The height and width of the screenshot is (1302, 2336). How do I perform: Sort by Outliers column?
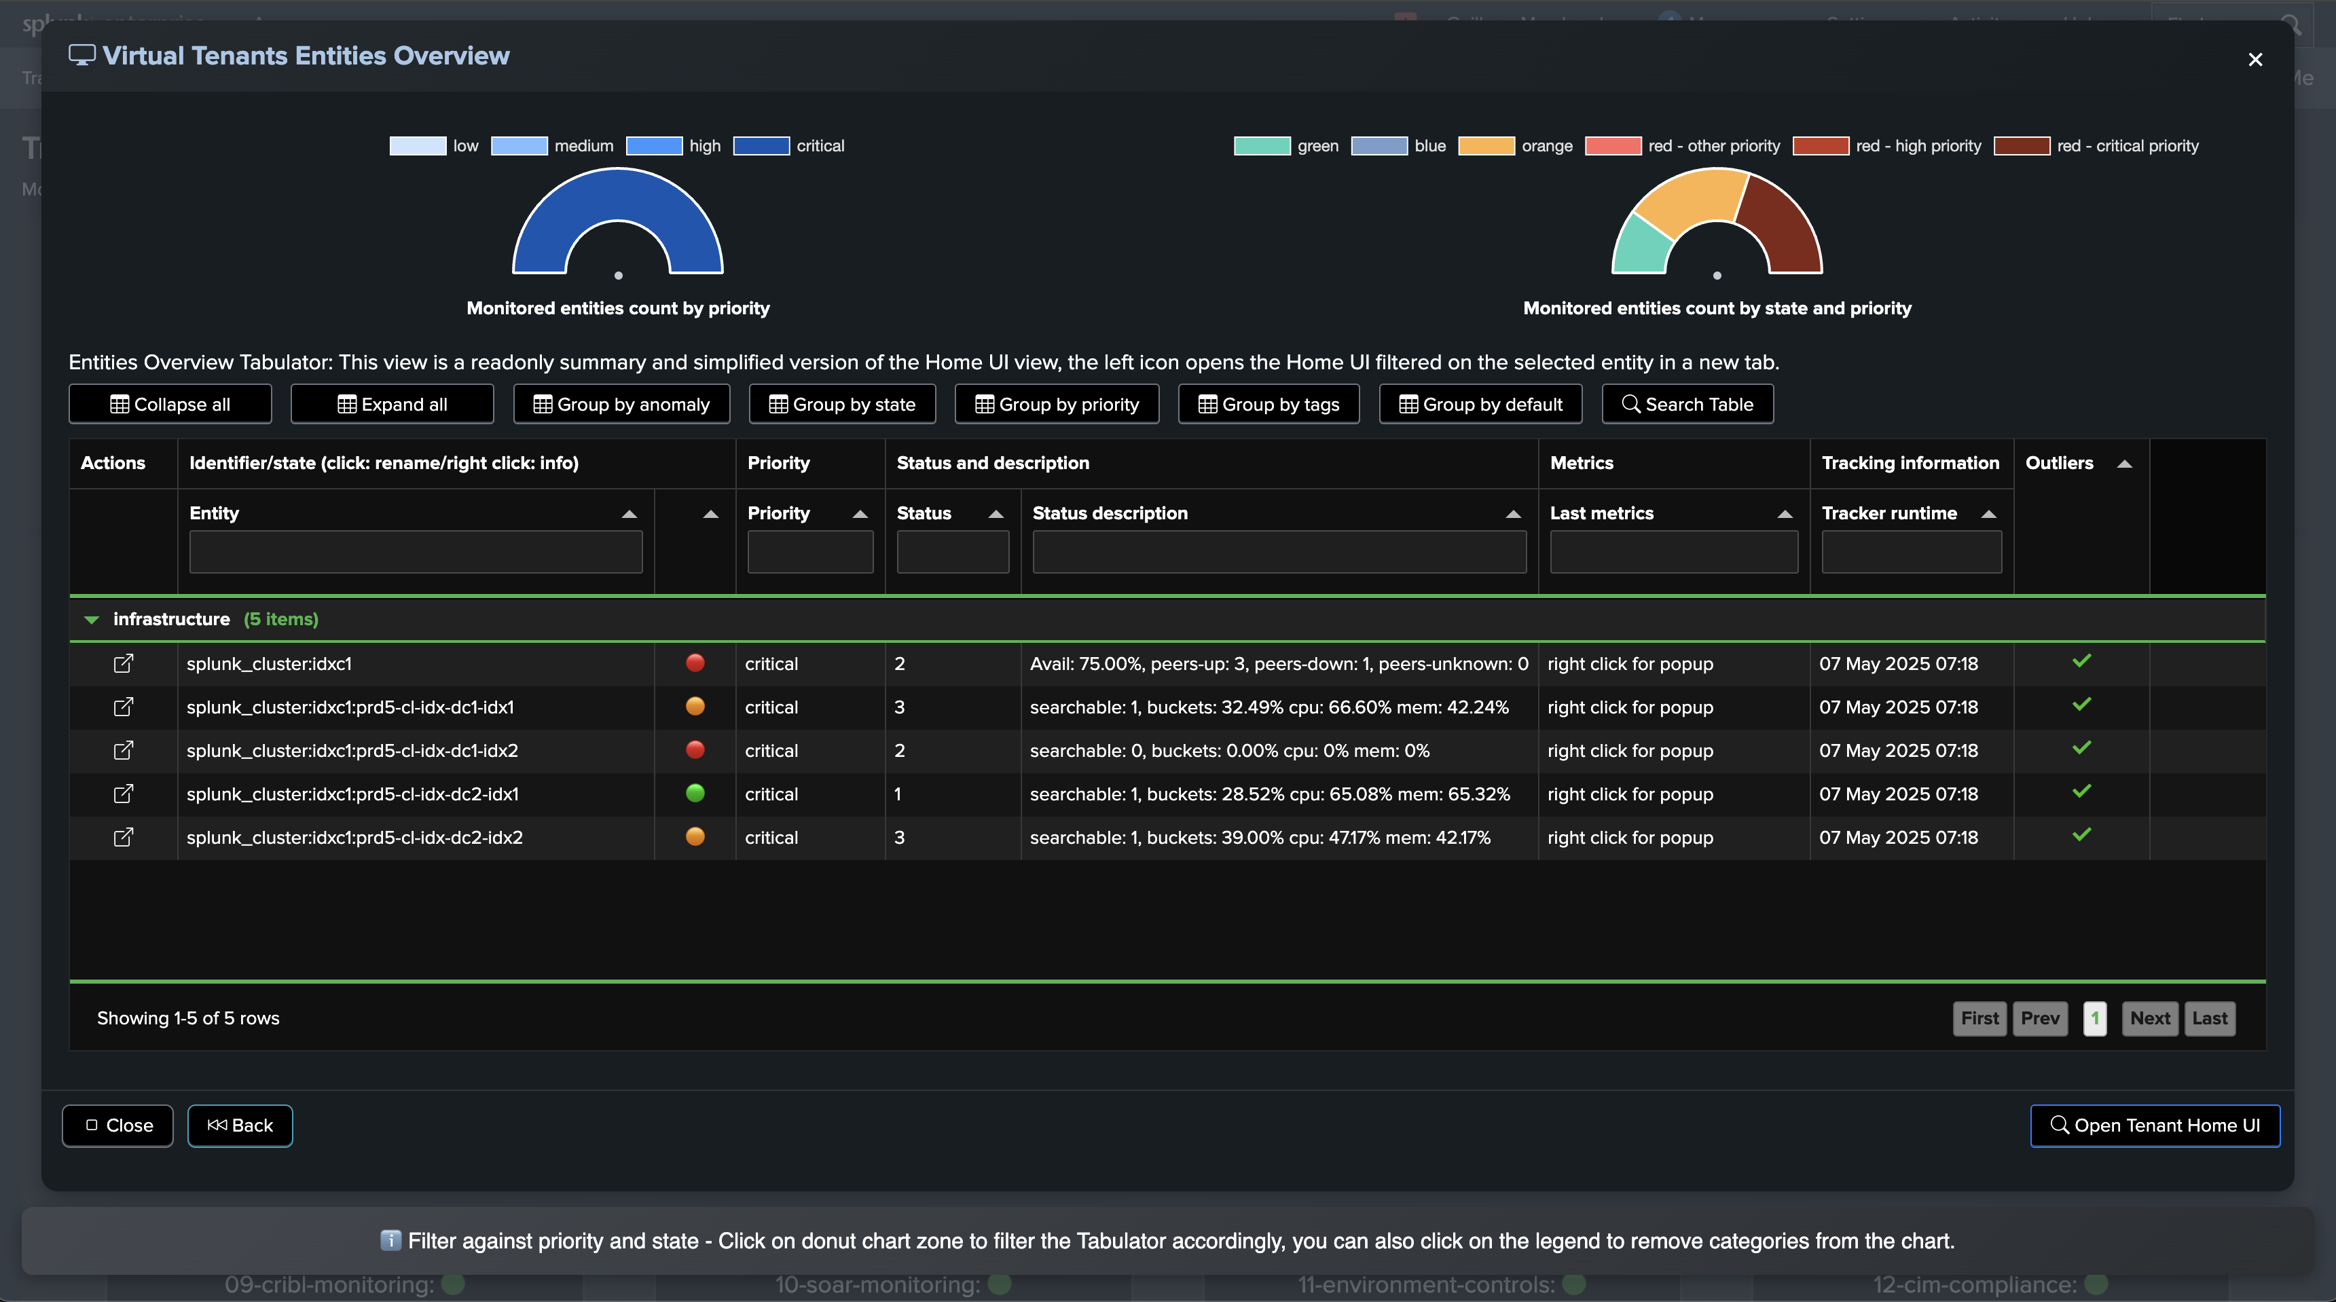tap(2124, 464)
